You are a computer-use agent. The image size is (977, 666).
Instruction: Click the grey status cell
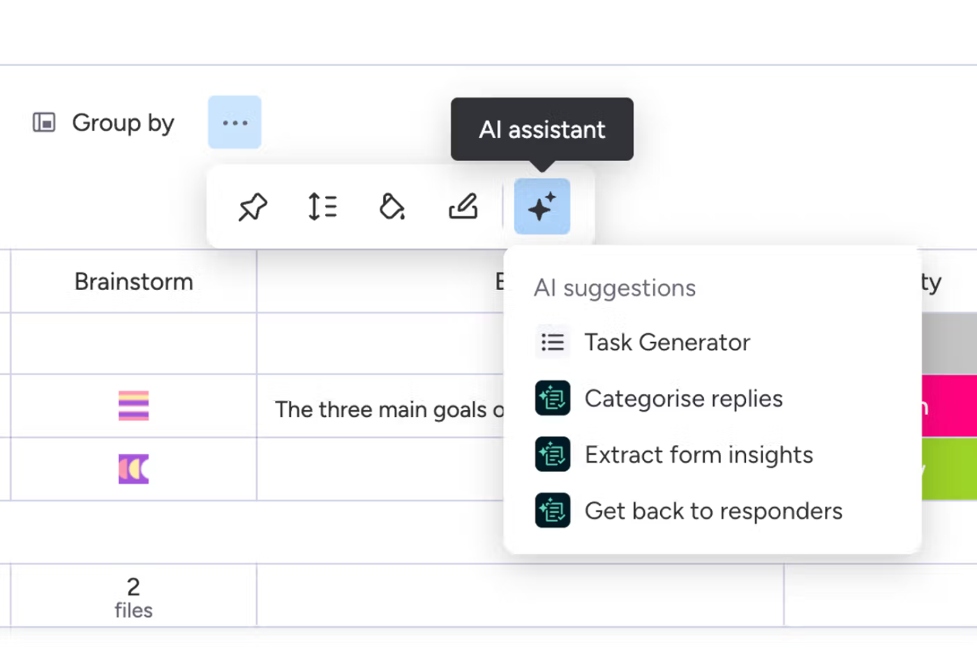click(949, 343)
